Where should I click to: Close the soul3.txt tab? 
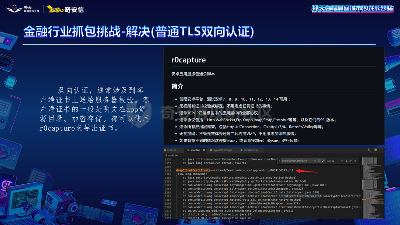(204, 150)
